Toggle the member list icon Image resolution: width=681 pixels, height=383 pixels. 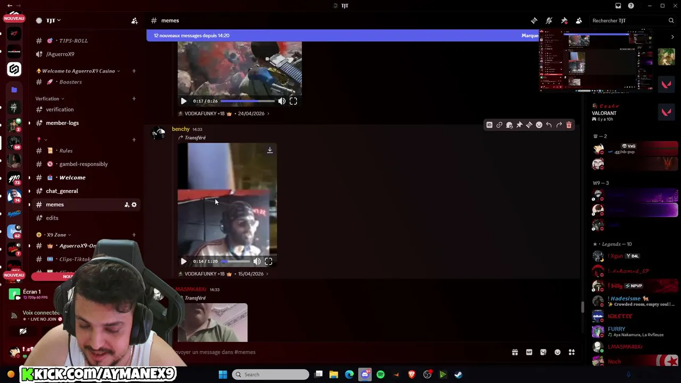579,21
